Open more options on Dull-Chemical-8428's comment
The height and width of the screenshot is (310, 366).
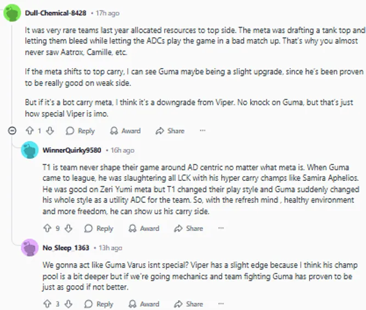coord(202,131)
